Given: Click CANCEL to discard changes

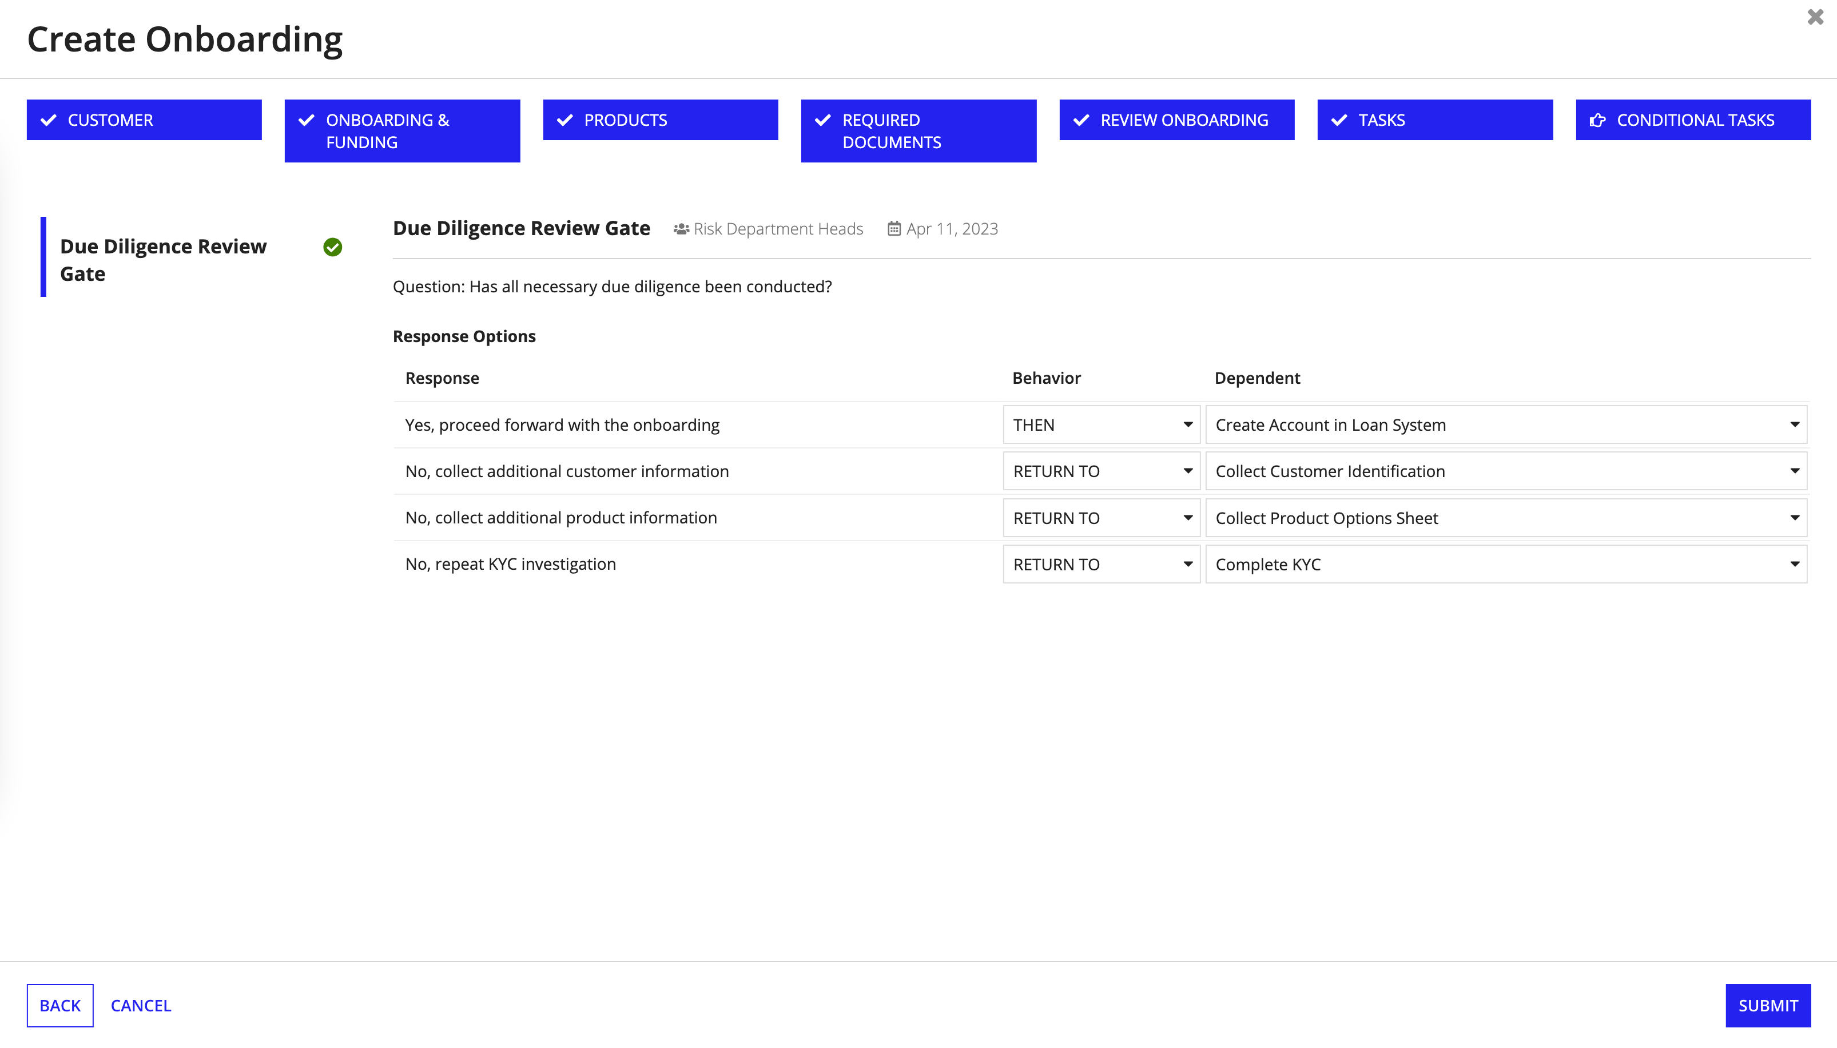Looking at the screenshot, I should point(141,1005).
